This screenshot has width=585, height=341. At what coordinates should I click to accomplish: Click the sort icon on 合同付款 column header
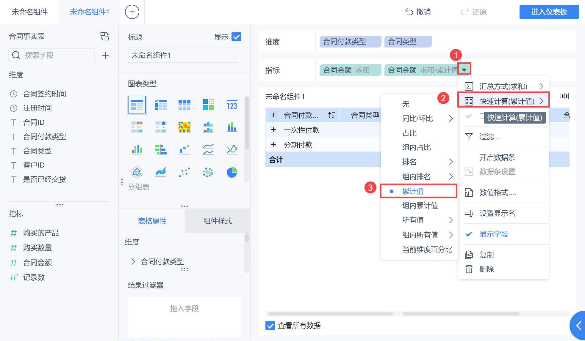pos(331,115)
